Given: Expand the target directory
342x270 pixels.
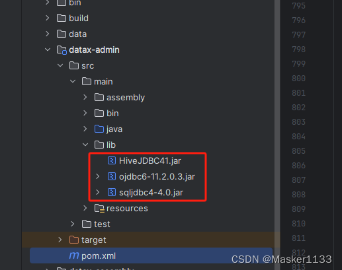Looking at the screenshot, I should pyautogui.click(x=60, y=240).
